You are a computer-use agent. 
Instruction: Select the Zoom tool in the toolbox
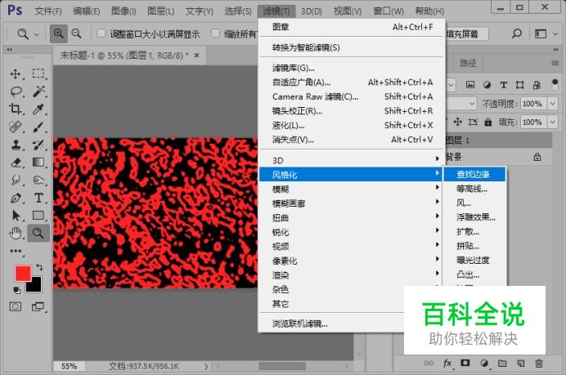pyautogui.click(x=38, y=233)
